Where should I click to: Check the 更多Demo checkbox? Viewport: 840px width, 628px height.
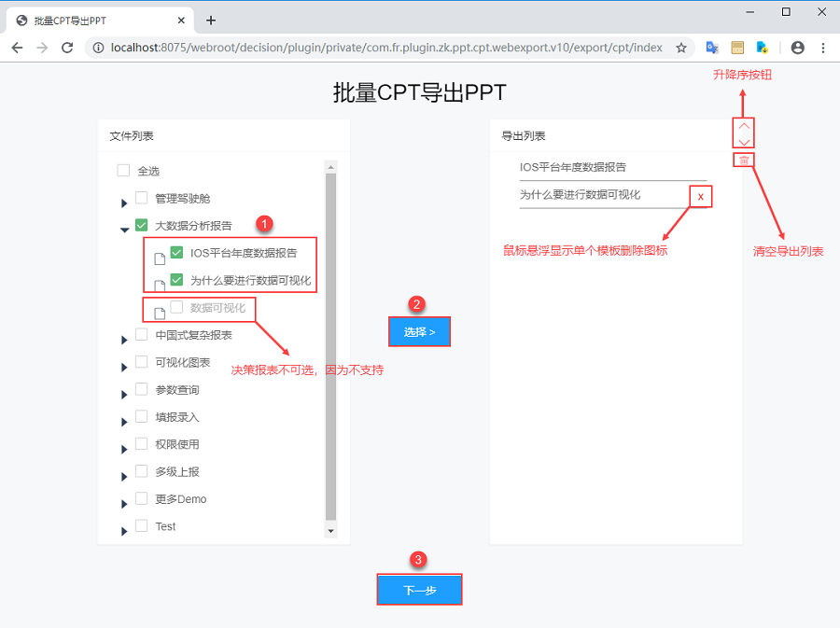142,498
